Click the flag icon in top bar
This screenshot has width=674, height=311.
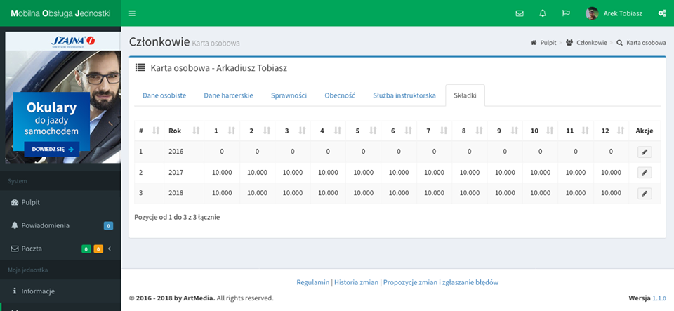(x=566, y=13)
